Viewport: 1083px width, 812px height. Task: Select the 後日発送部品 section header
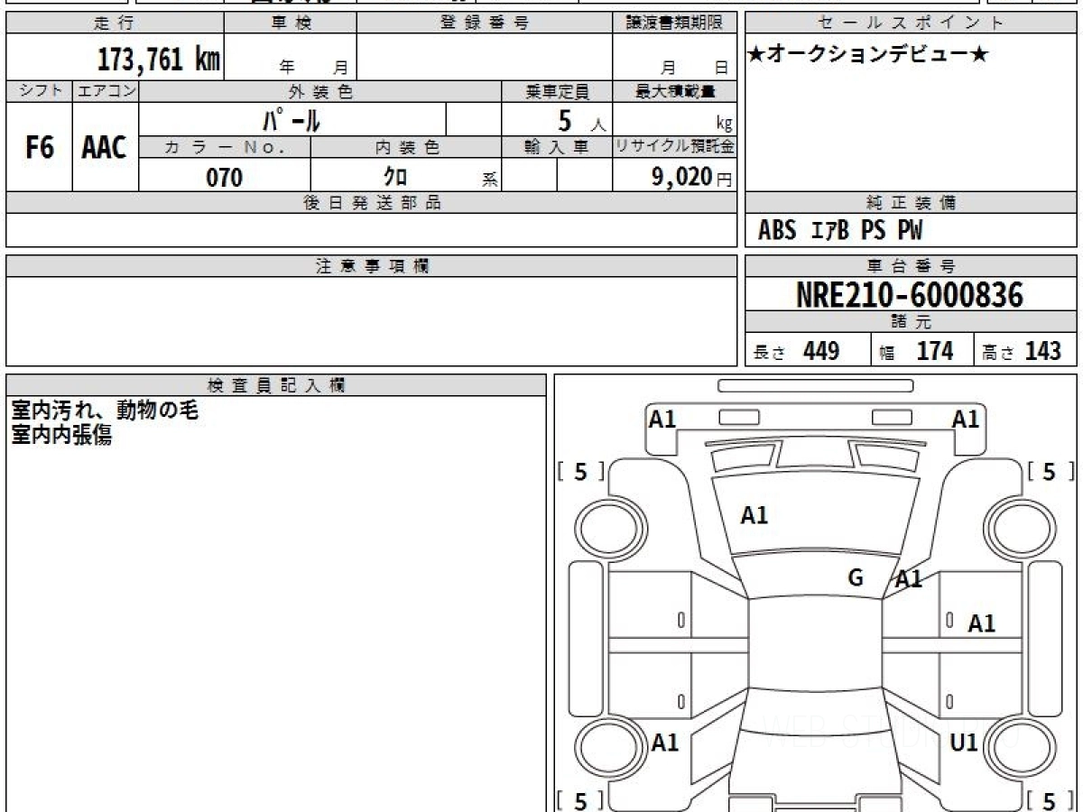coord(371,203)
